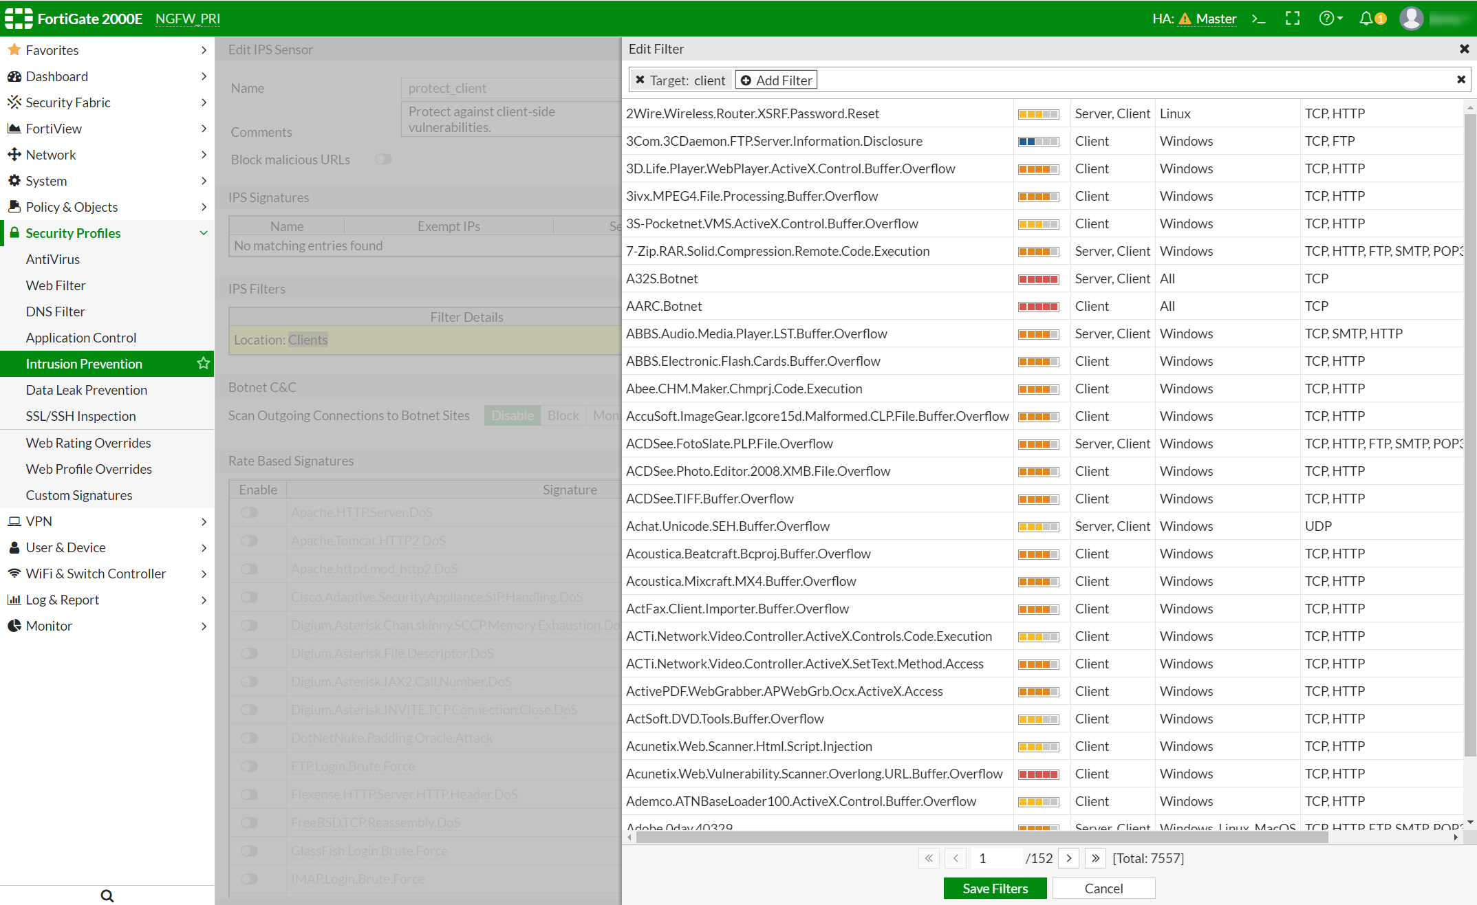Click the sidebar search magnifier
1477x905 pixels.
(x=107, y=895)
